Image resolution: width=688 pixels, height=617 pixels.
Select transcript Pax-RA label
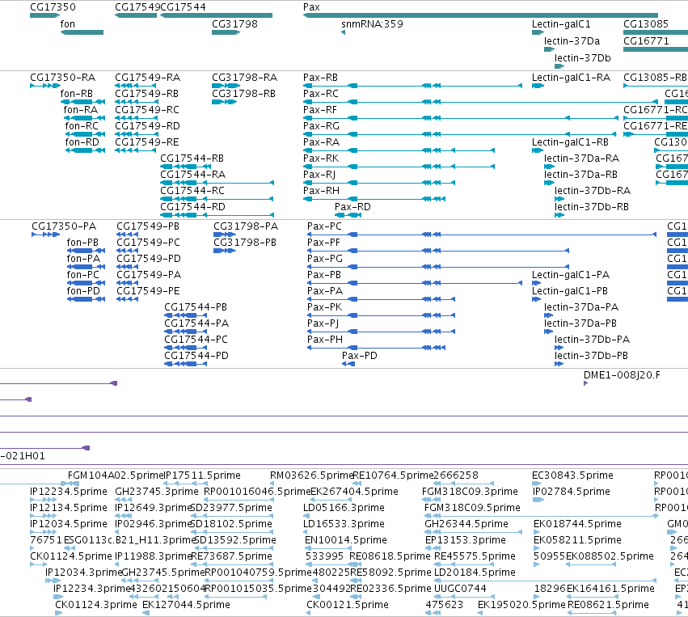pyautogui.click(x=321, y=142)
